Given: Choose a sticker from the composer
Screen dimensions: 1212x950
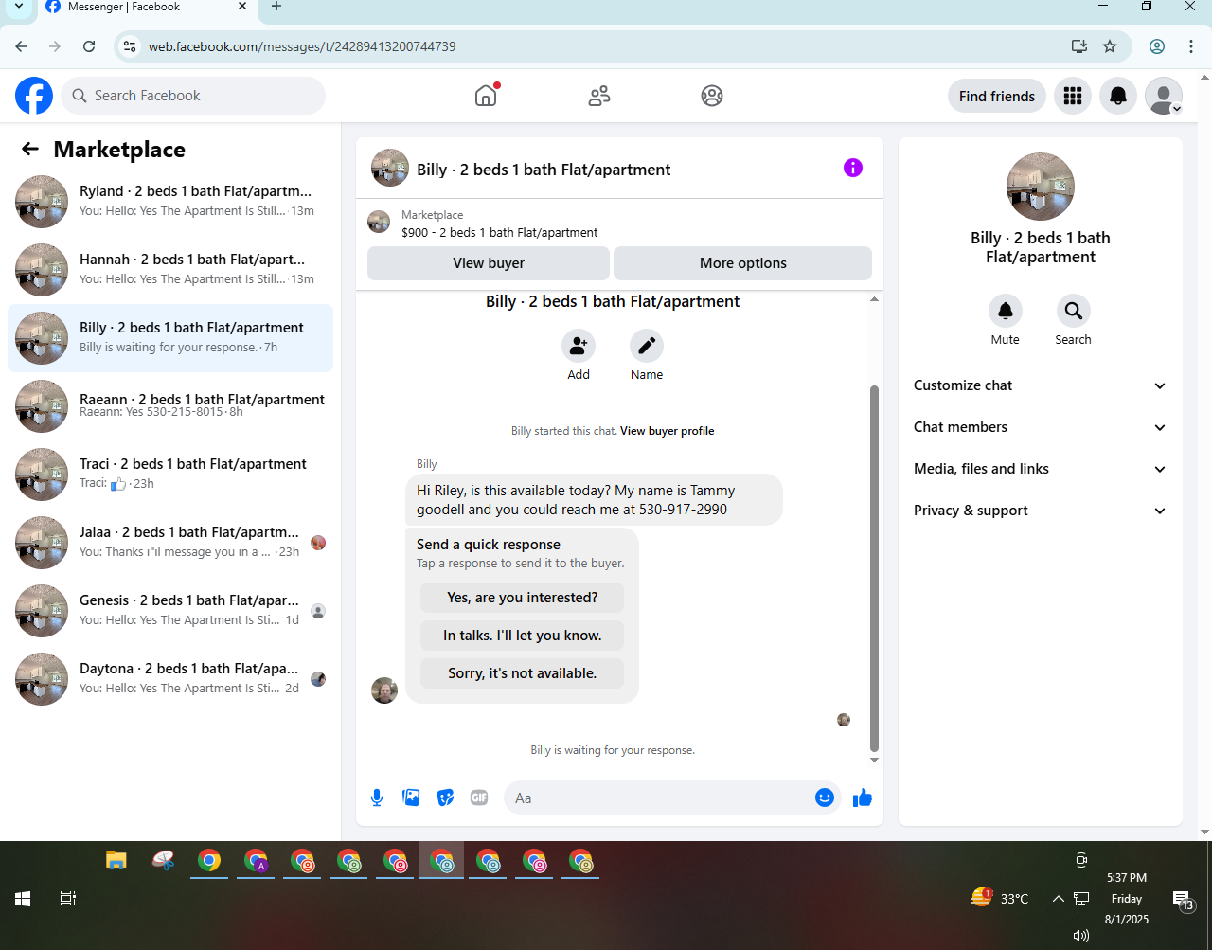Looking at the screenshot, I should pos(445,798).
